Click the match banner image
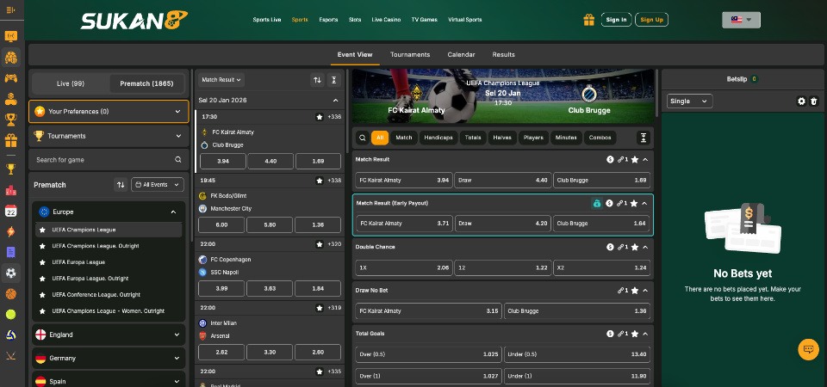 502,95
